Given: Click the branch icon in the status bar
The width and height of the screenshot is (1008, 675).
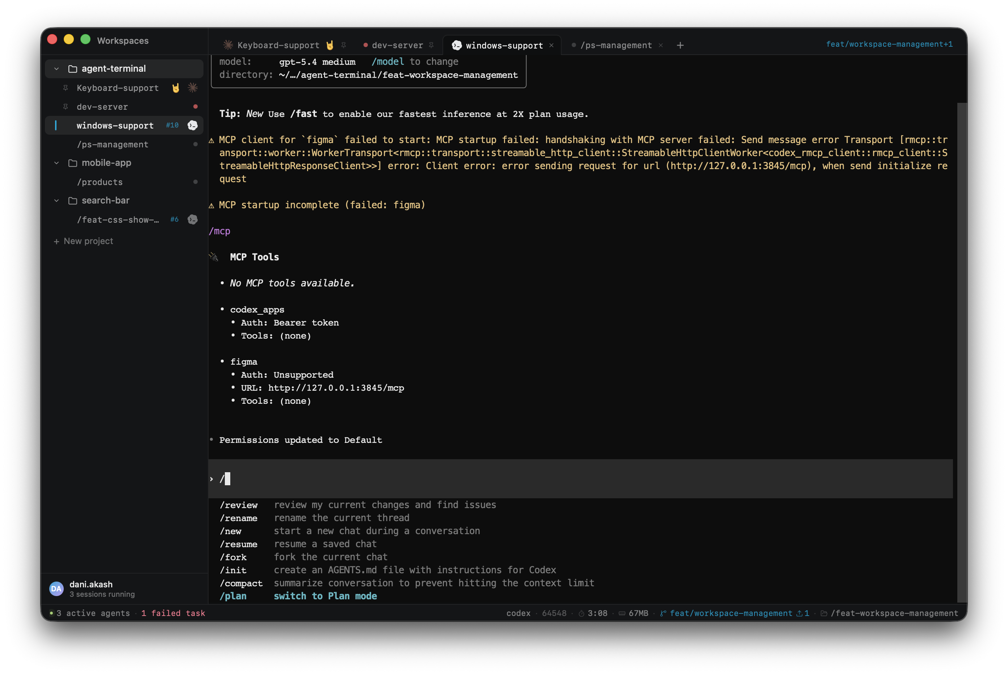Looking at the screenshot, I should (x=663, y=613).
